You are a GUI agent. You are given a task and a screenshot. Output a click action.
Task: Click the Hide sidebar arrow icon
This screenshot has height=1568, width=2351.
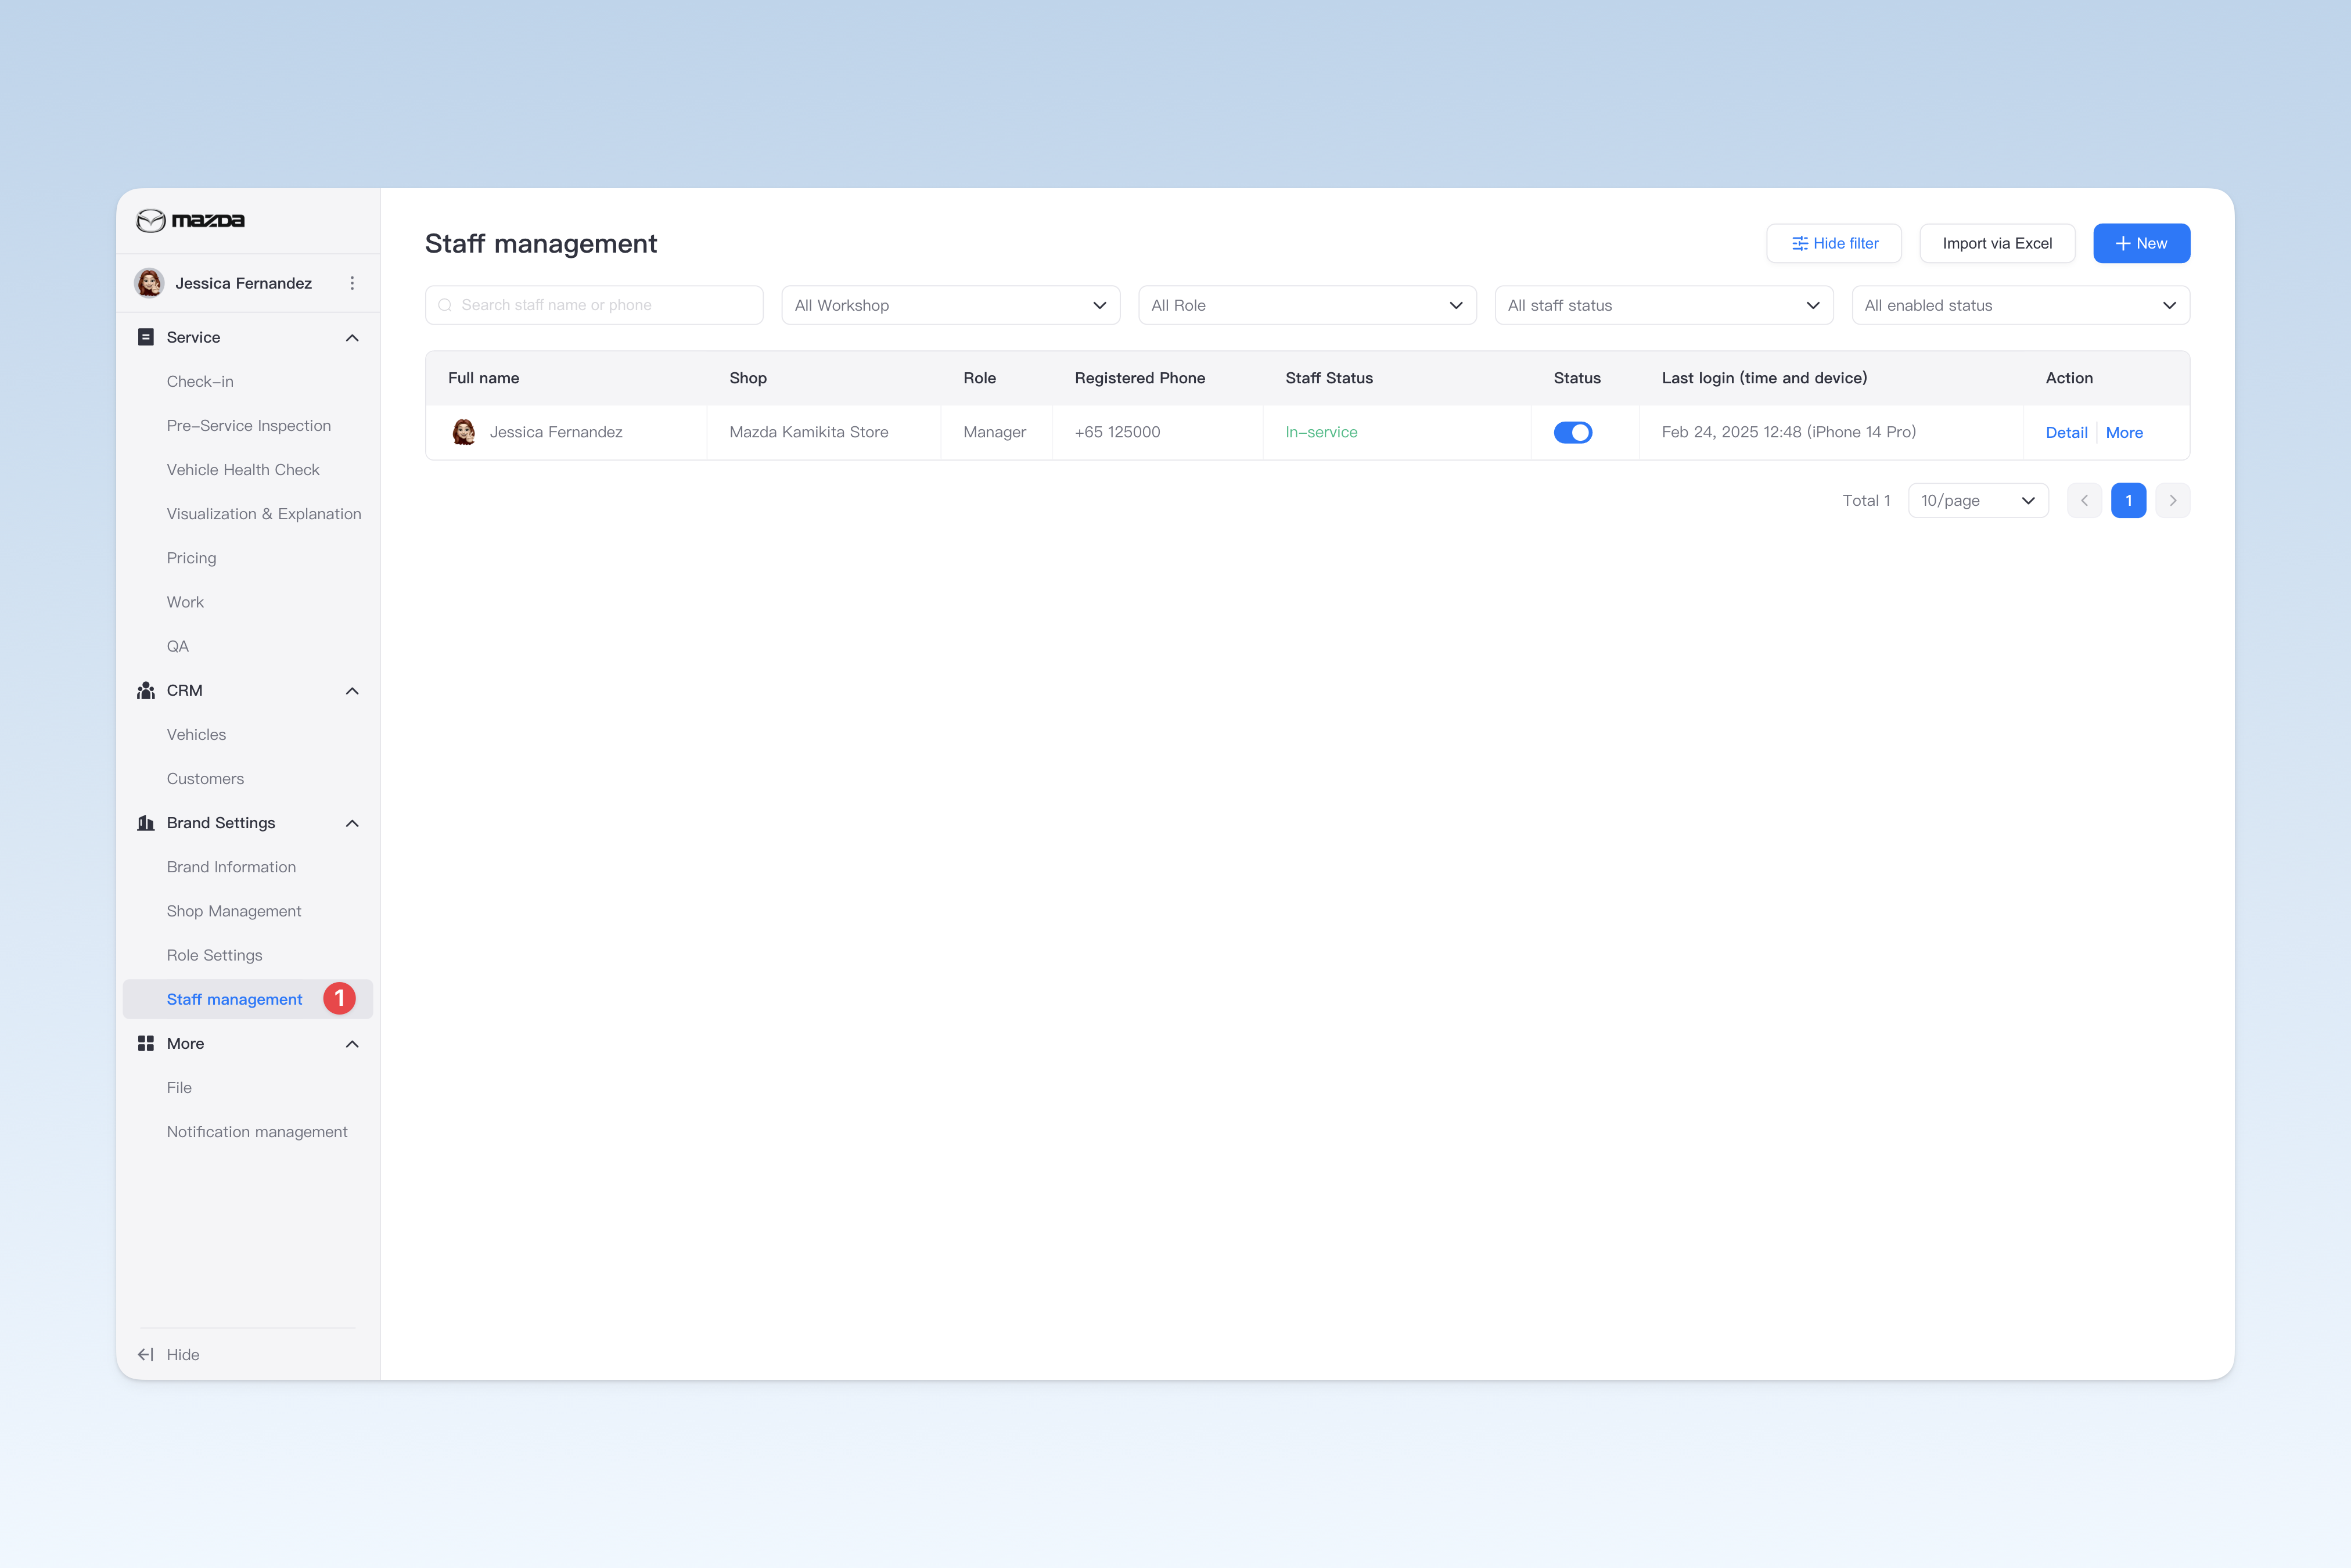(x=146, y=1354)
